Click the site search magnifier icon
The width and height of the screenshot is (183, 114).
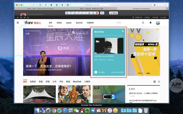point(143,23)
